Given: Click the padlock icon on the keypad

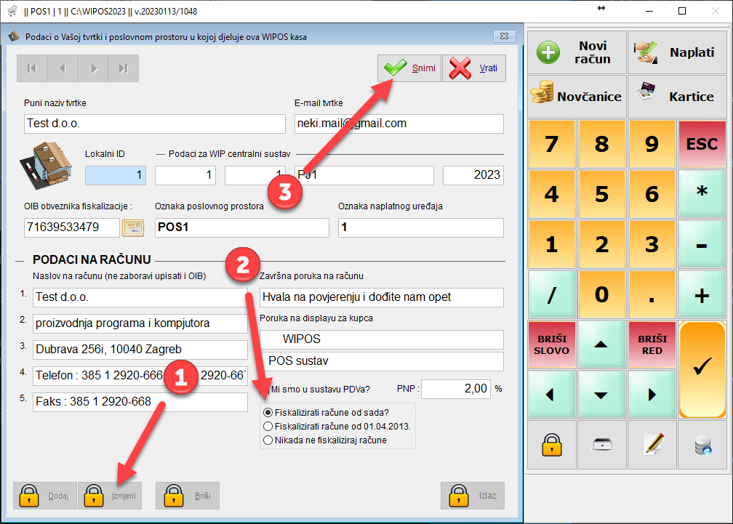Looking at the screenshot, I should pos(551,445).
